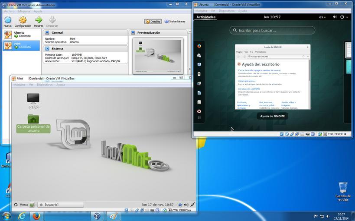
Task: Expand the GNOME power menu
Action: 344,17
